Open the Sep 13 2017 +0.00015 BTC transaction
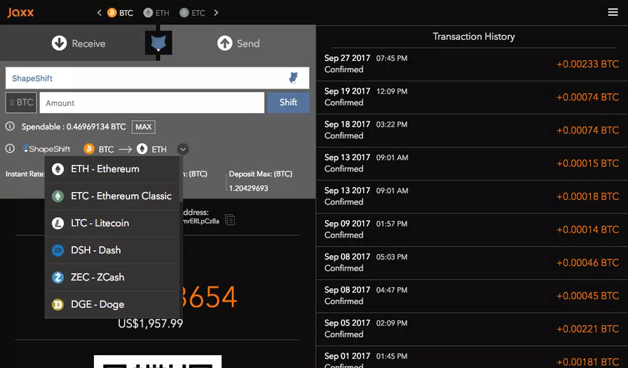628x368 pixels. [x=472, y=163]
